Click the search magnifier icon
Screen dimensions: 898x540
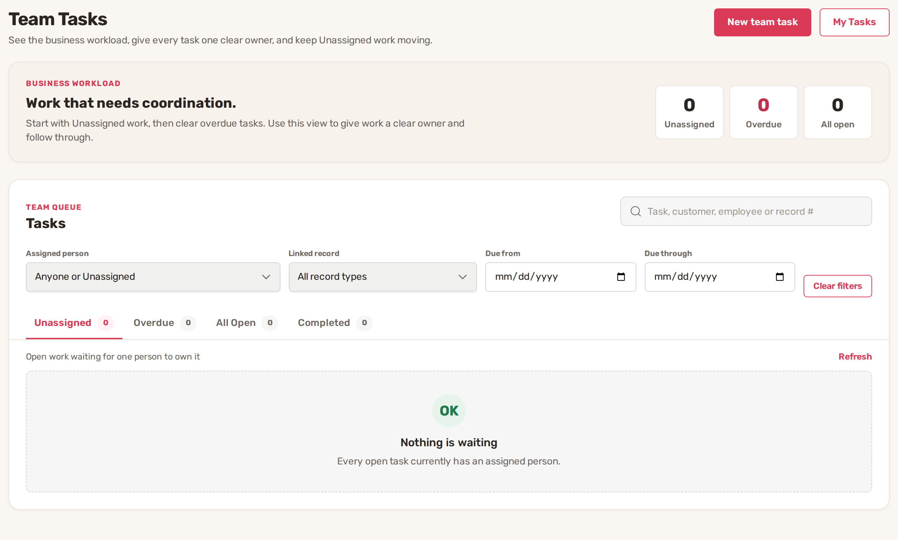pyautogui.click(x=635, y=211)
